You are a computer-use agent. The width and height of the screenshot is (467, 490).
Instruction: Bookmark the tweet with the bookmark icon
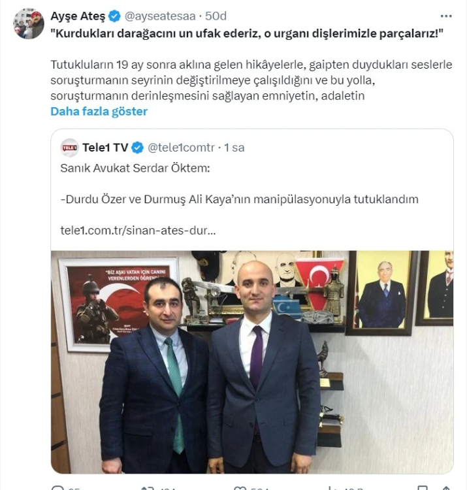point(423,488)
